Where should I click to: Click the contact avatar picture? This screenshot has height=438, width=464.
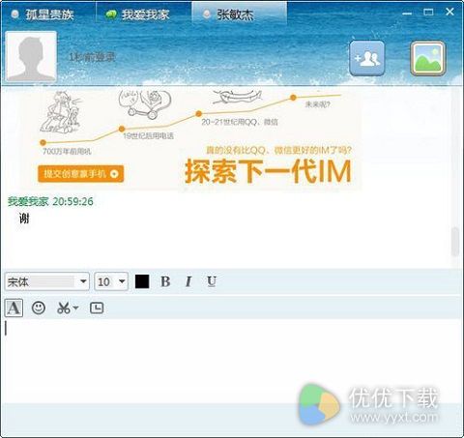(31, 56)
